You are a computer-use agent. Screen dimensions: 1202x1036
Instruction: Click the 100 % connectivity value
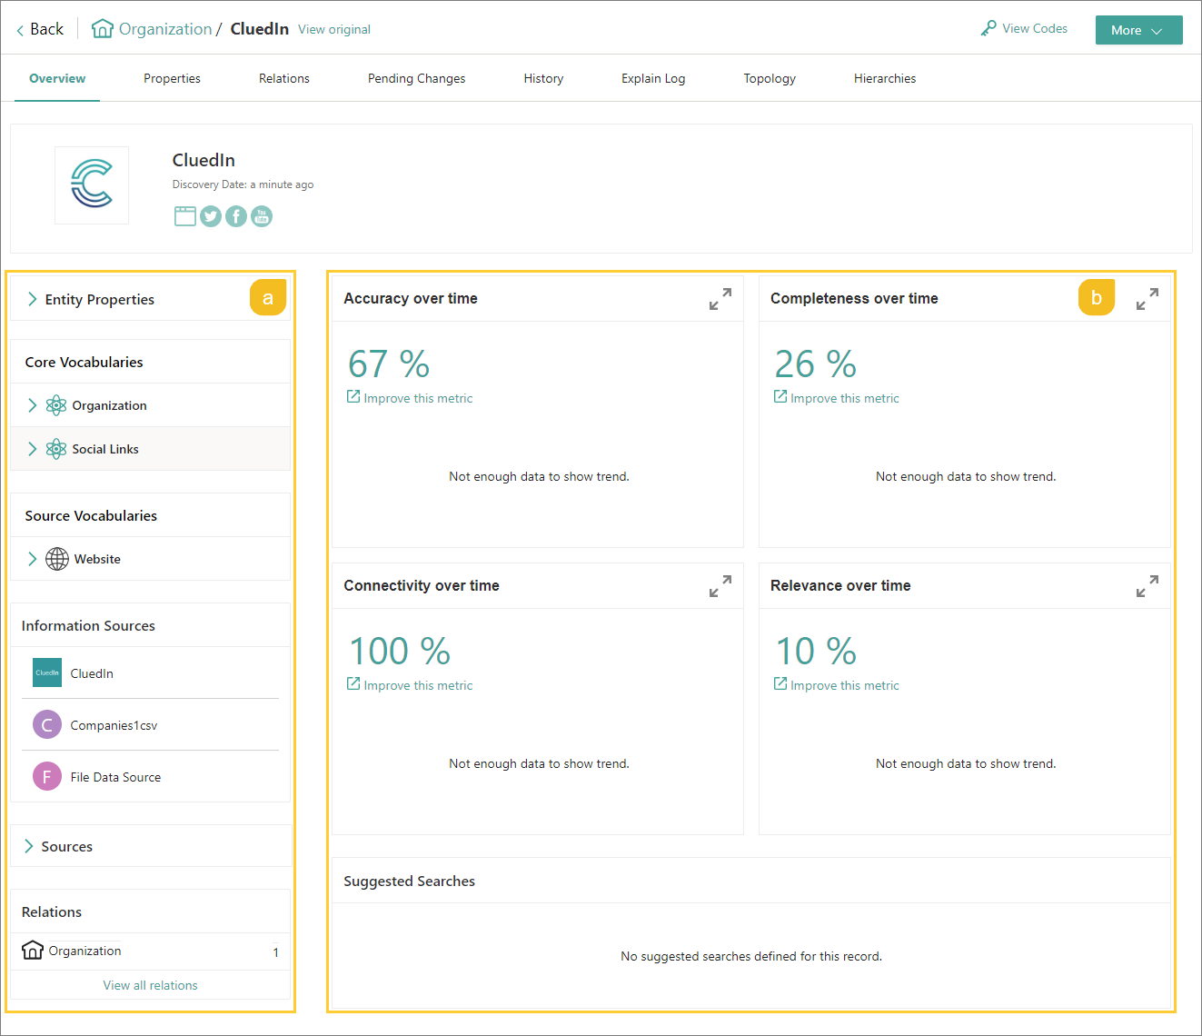click(x=401, y=652)
